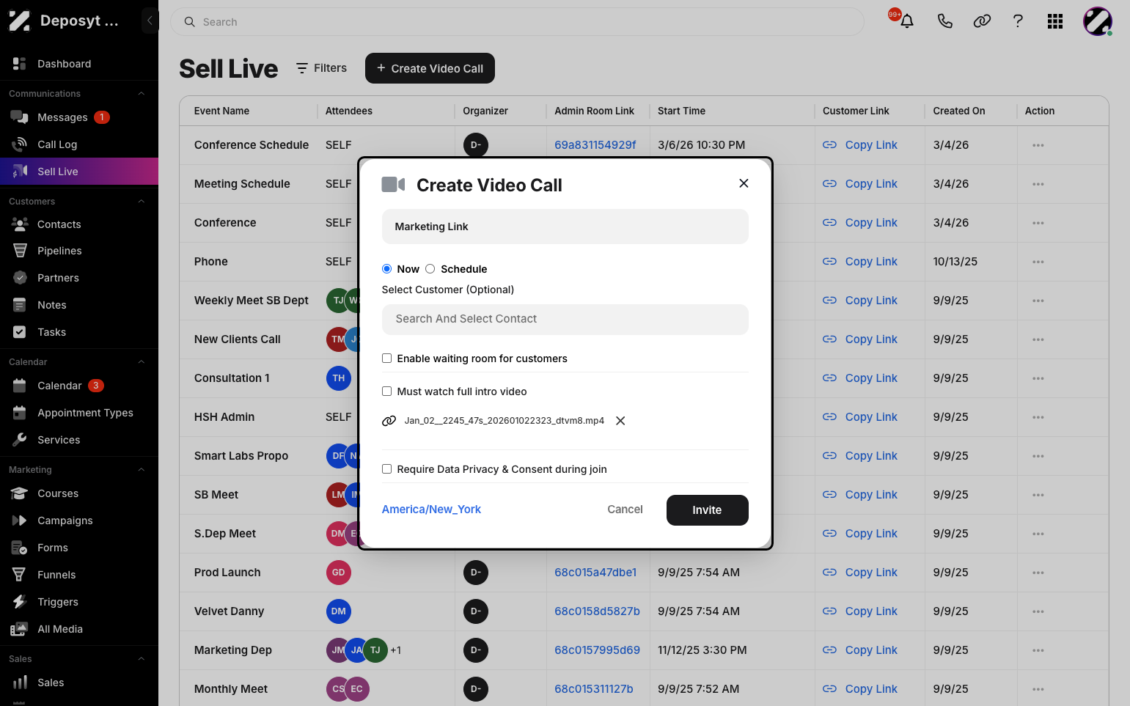Select the Schedule radio option
This screenshot has width=1130, height=706.
430,269
